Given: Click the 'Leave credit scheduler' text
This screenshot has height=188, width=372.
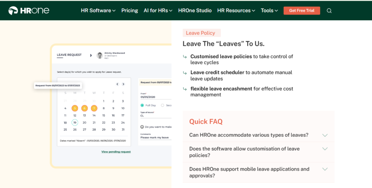Looking at the screenshot, I should pyautogui.click(x=217, y=72).
